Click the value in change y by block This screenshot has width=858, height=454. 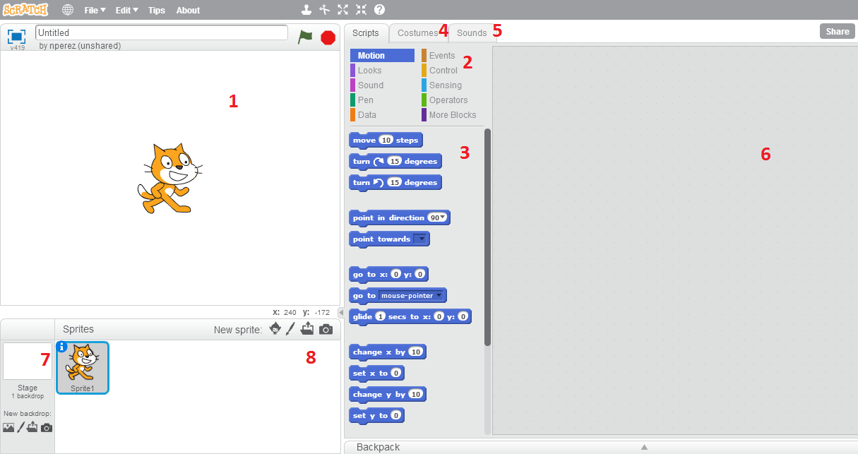click(416, 394)
